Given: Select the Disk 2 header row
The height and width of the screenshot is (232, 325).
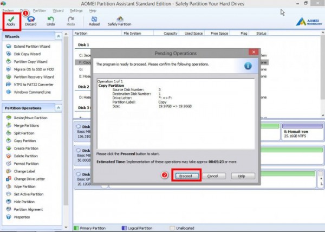Looking at the screenshot, I should (84, 87).
